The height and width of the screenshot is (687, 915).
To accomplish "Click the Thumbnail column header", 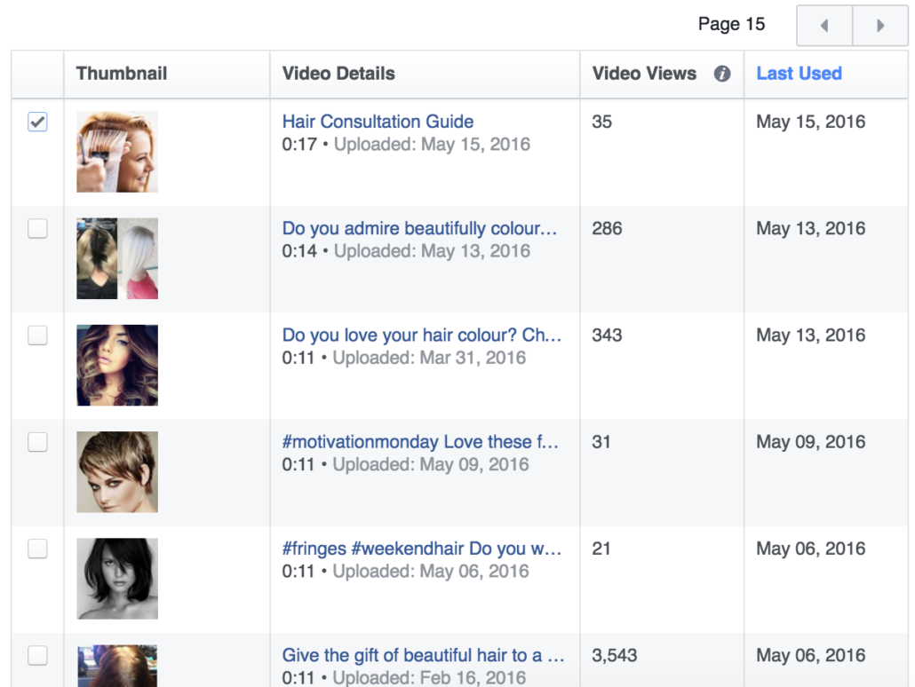I will (x=122, y=74).
